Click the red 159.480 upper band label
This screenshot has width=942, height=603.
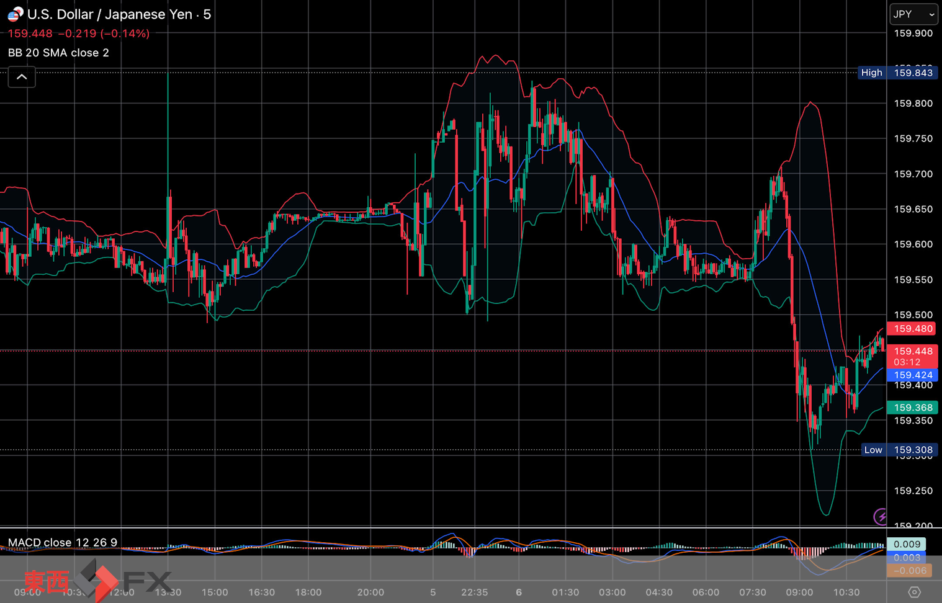[912, 329]
